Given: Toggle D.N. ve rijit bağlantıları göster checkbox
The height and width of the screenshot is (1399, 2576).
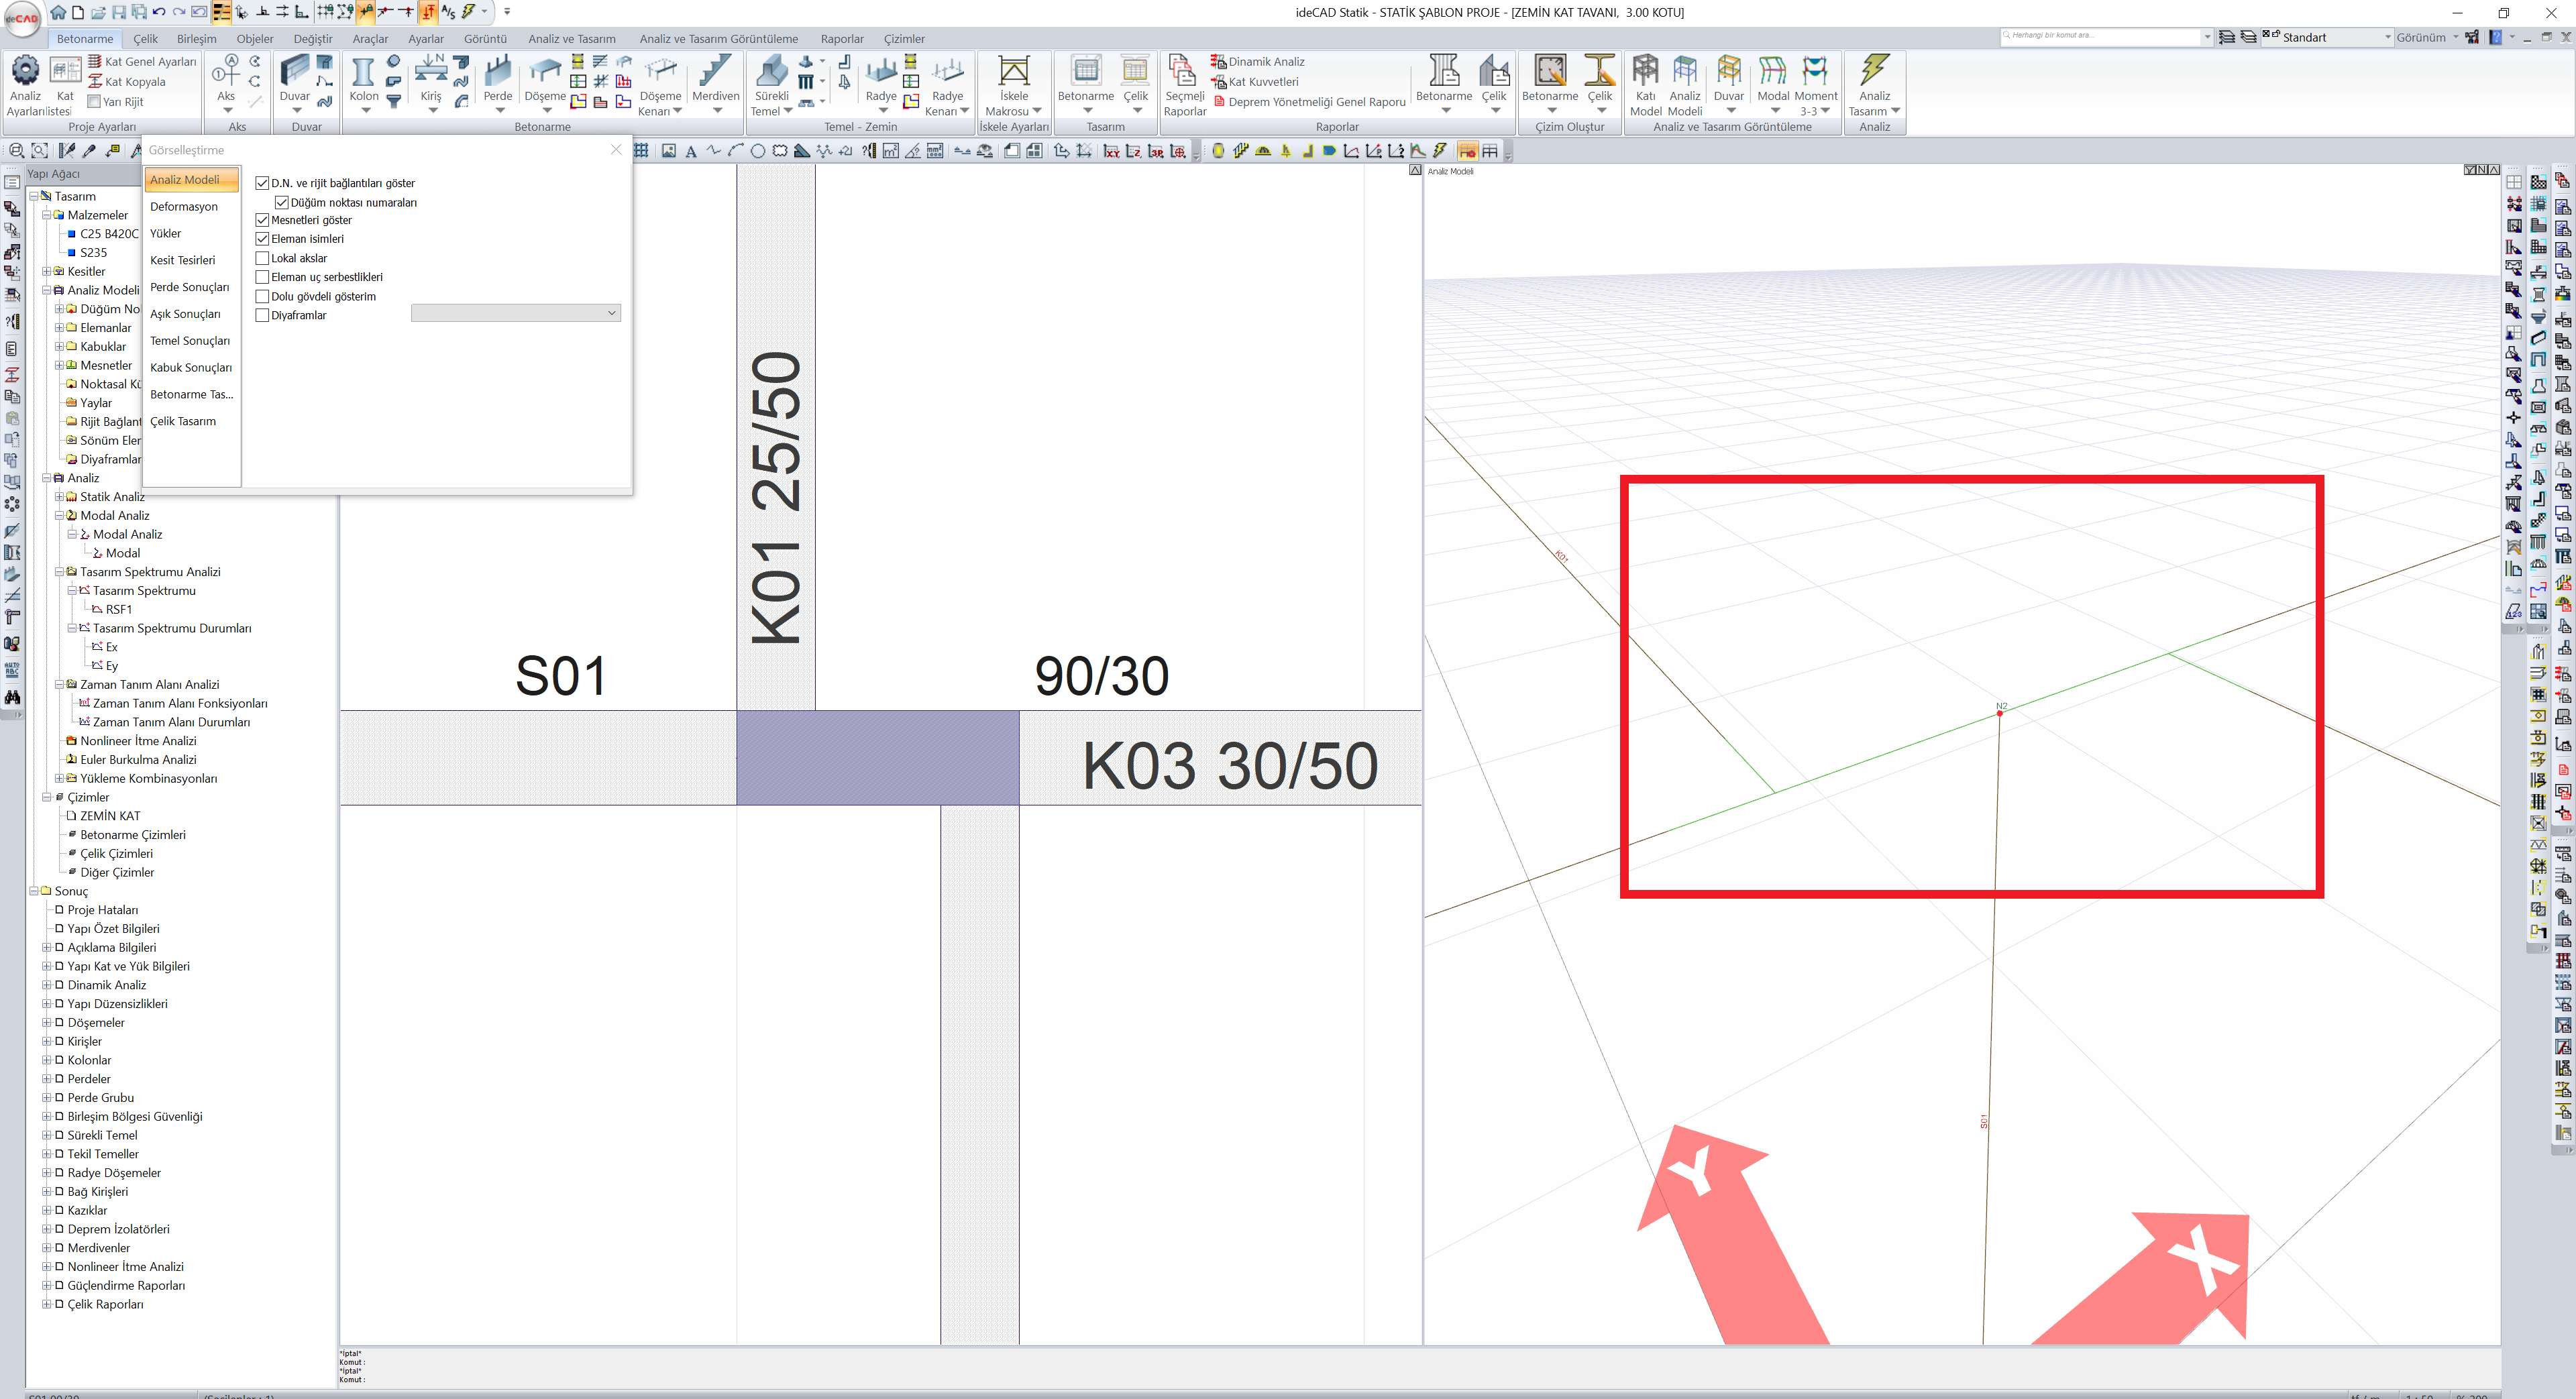Looking at the screenshot, I should coord(262,183).
